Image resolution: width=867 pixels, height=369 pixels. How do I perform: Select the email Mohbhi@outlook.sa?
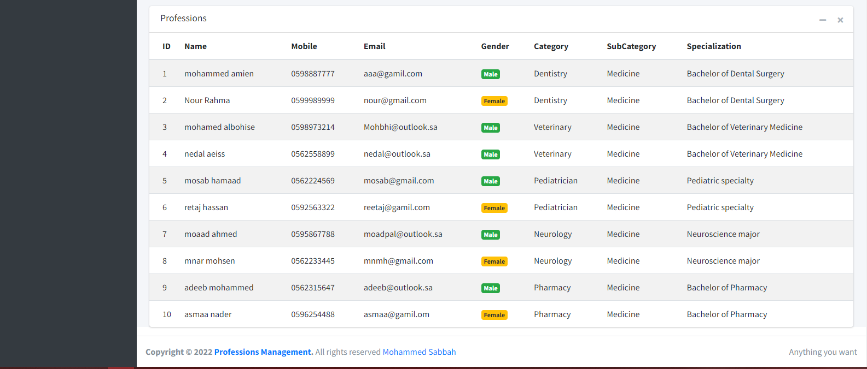point(400,127)
